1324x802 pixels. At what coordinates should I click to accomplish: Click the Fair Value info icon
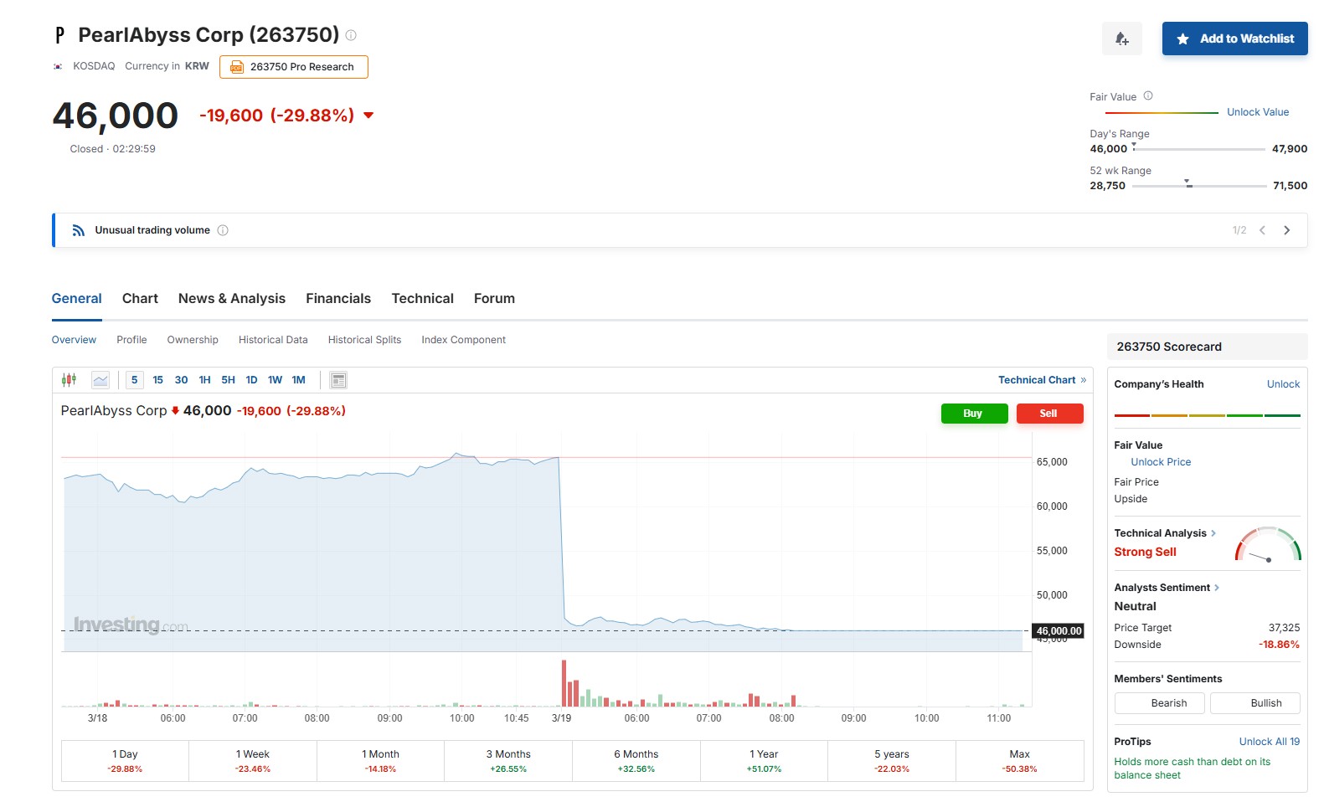tap(1148, 96)
